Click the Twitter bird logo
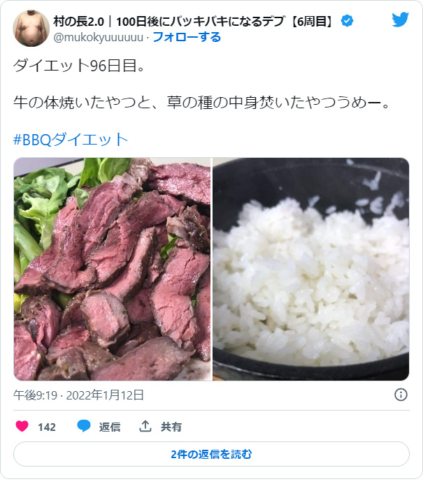This screenshot has width=423, height=484. tap(401, 20)
